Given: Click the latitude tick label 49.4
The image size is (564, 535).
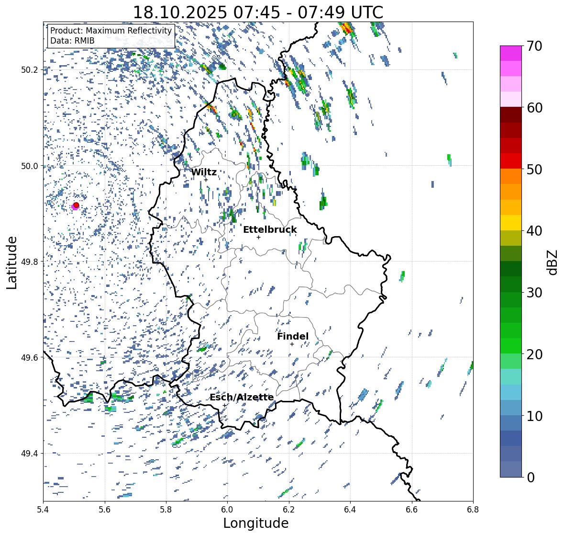Looking at the screenshot, I should point(30,454).
